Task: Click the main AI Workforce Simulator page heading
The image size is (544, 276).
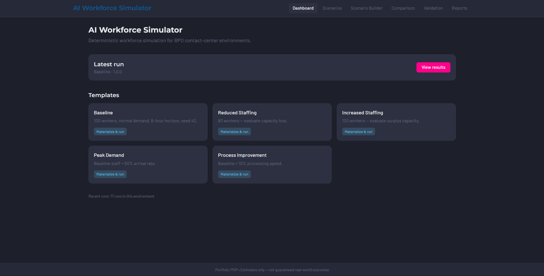Action: tap(135, 30)
